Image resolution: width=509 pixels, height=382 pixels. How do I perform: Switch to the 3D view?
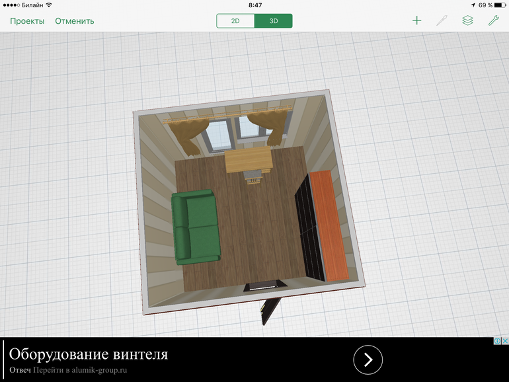click(273, 20)
